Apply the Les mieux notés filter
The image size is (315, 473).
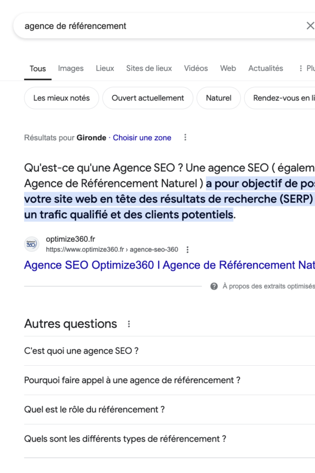point(61,98)
